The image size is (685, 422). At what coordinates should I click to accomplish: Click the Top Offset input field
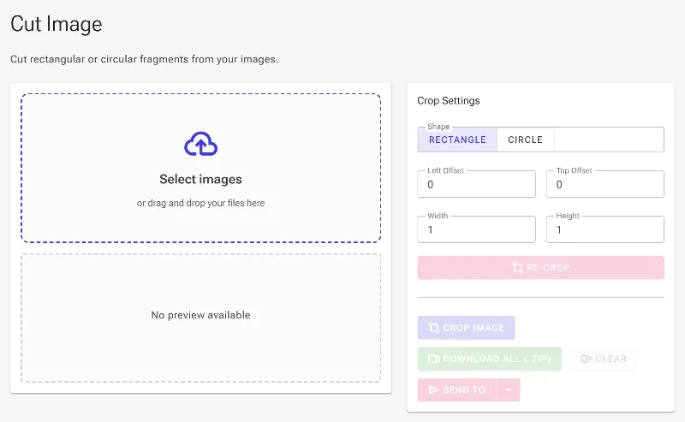[x=605, y=184]
